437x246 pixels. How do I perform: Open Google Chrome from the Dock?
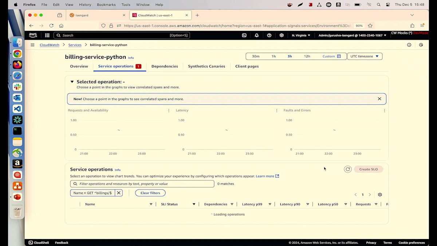17,54
